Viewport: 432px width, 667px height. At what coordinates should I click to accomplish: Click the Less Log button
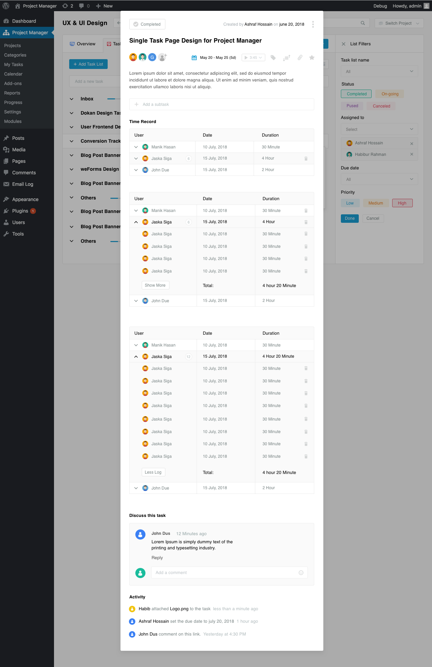(x=153, y=472)
